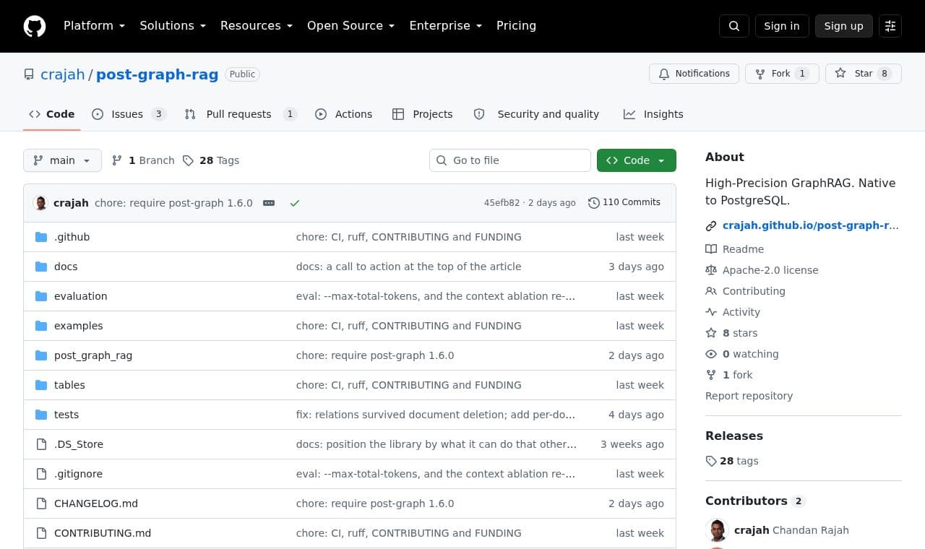Open the 110 Commits history
This screenshot has height=549, width=925.
coord(624,202)
